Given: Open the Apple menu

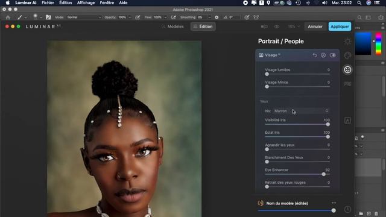Looking at the screenshot, I should [x=8, y=2].
